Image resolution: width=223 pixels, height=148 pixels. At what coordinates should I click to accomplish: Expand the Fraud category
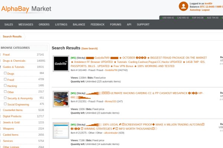6,54
